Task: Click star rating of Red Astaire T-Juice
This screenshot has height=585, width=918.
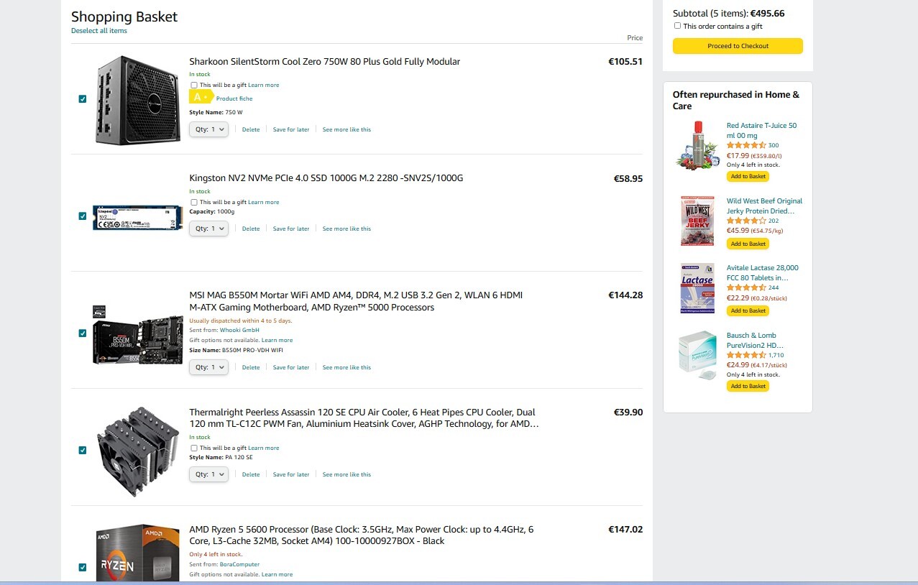Action: click(746, 145)
